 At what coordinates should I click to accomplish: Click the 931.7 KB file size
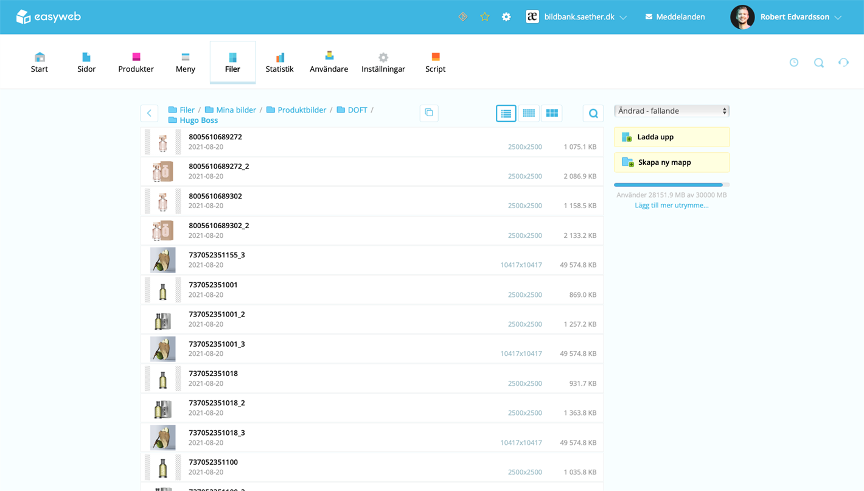pos(583,383)
